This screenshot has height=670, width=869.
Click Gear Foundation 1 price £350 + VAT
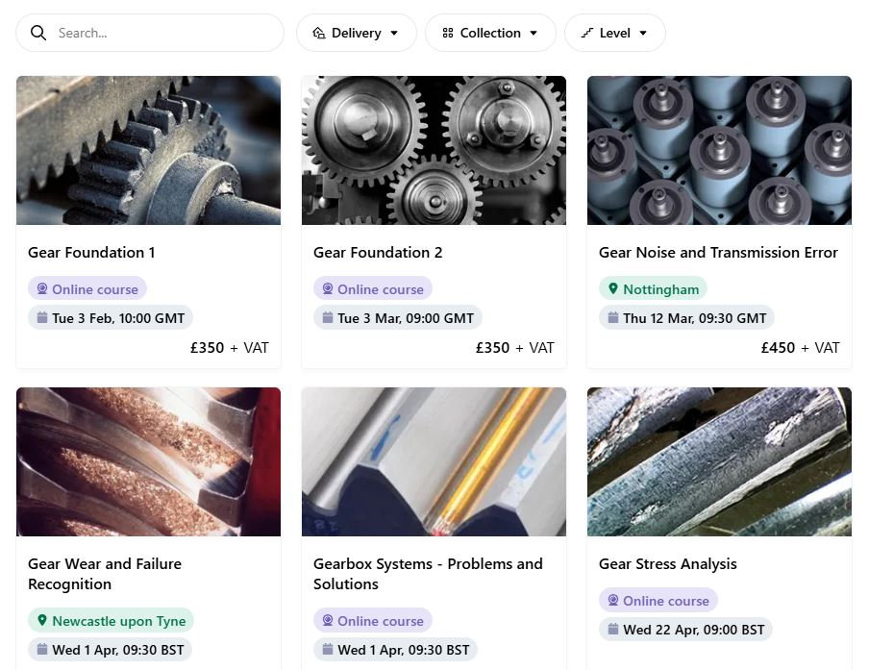pos(230,347)
